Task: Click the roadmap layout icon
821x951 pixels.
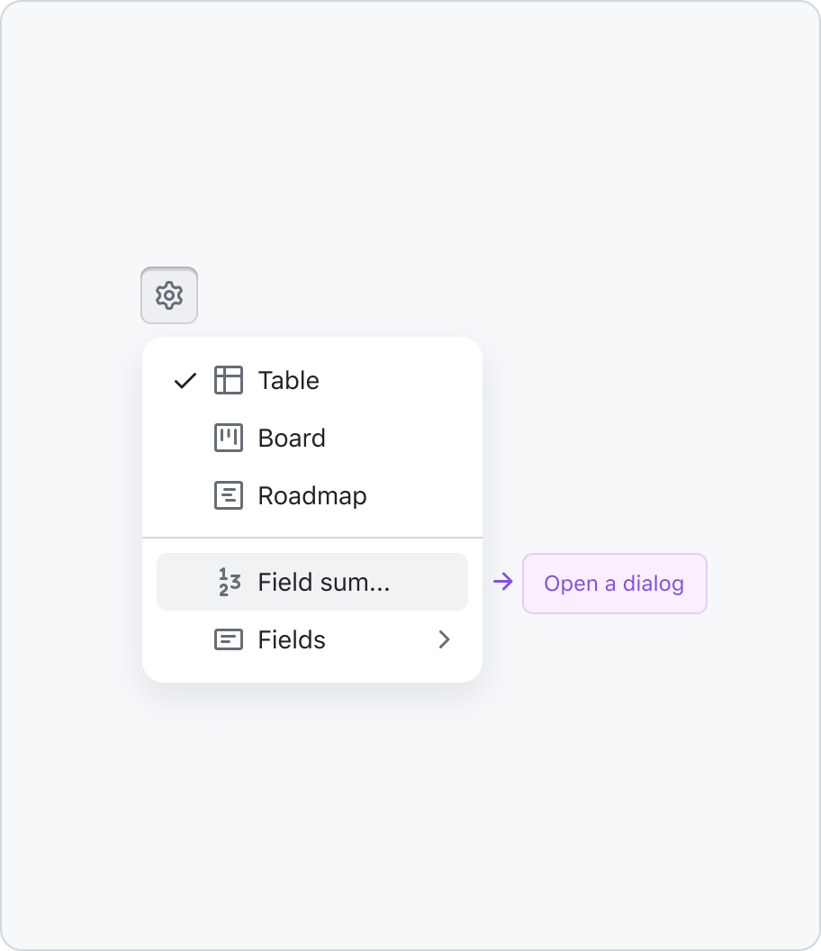Action: (x=229, y=495)
